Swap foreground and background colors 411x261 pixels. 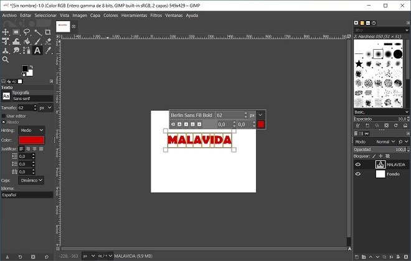31,67
